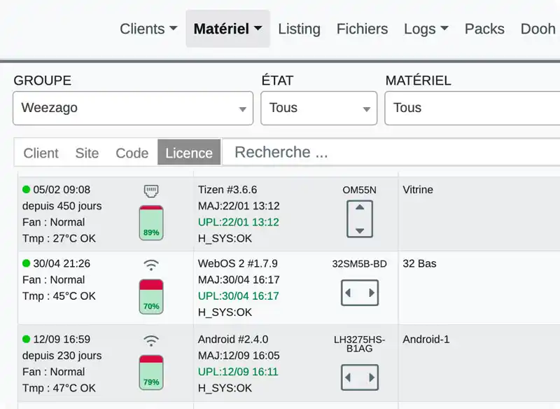This screenshot has width=560, height=409.
Task: Click landscape orientation icon under 32SM5B-BD
Action: click(360, 293)
